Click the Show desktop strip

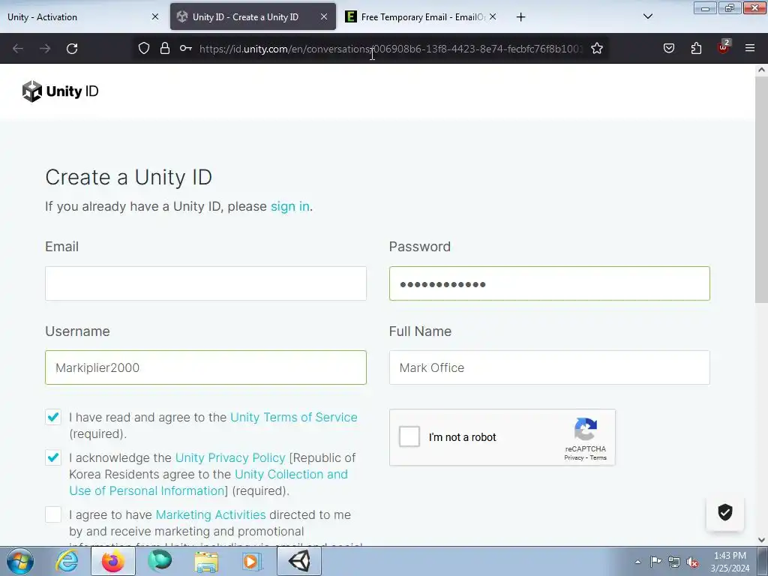763,561
